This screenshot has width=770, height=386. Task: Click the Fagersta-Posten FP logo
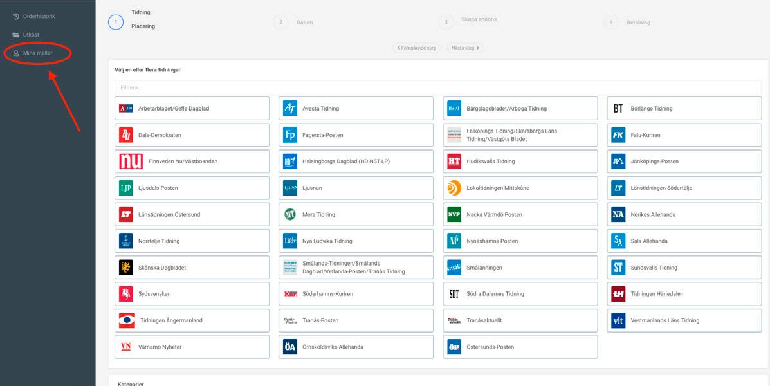point(290,135)
